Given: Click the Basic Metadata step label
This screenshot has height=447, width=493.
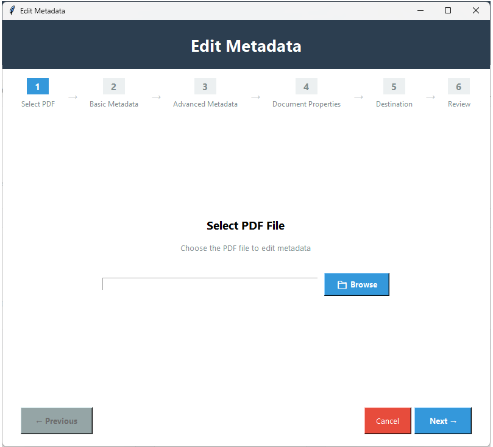Looking at the screenshot, I should pos(113,104).
